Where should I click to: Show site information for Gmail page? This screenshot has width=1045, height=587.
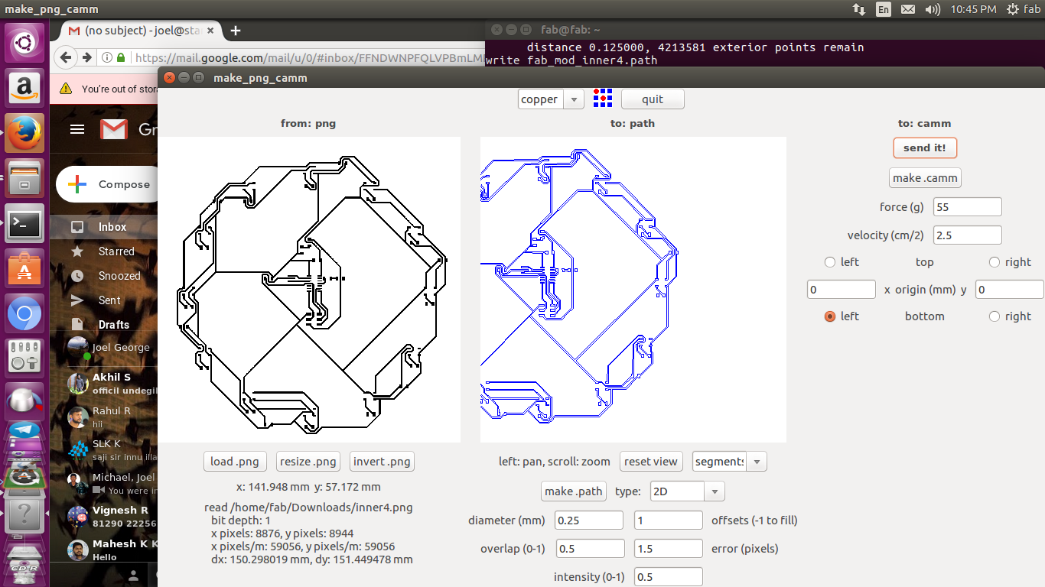click(107, 57)
